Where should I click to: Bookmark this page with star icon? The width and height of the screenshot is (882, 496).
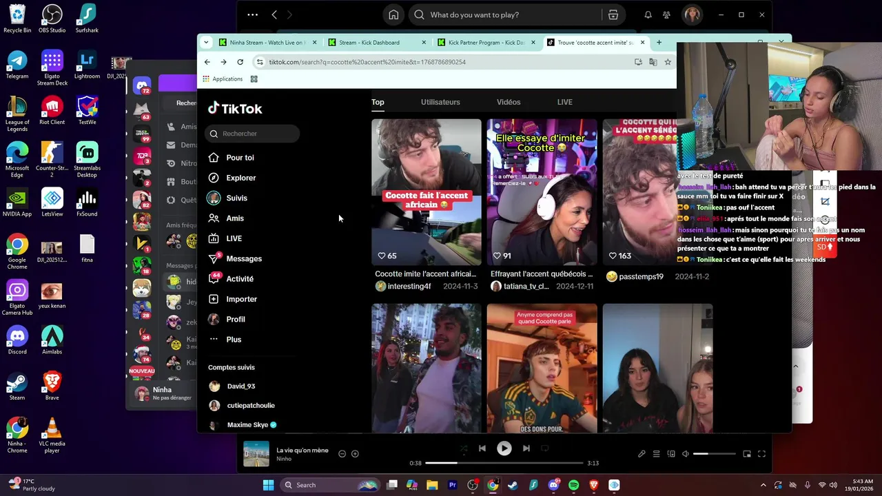click(x=668, y=62)
